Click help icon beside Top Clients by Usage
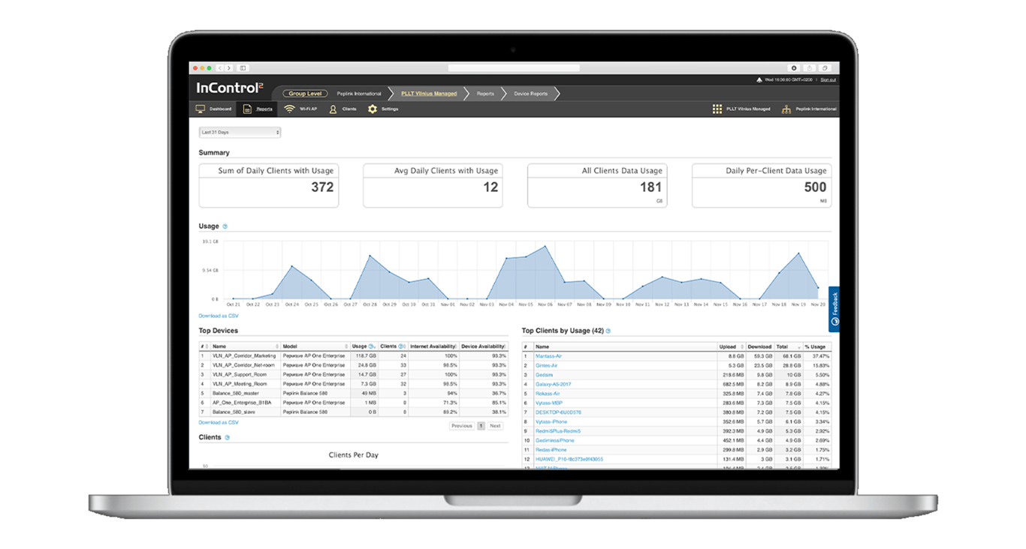The width and height of the screenshot is (1026, 549). [x=608, y=331]
